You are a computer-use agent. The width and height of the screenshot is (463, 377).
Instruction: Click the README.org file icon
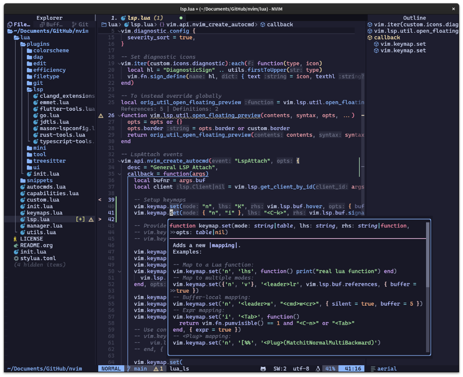click(x=16, y=245)
